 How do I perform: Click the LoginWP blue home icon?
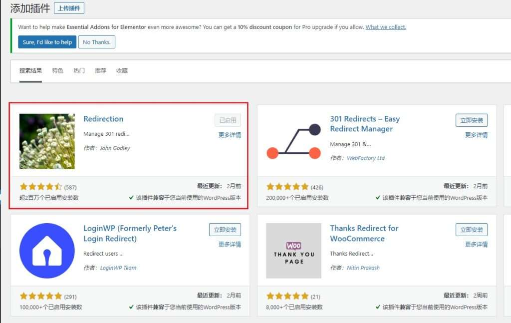pyautogui.click(x=46, y=250)
